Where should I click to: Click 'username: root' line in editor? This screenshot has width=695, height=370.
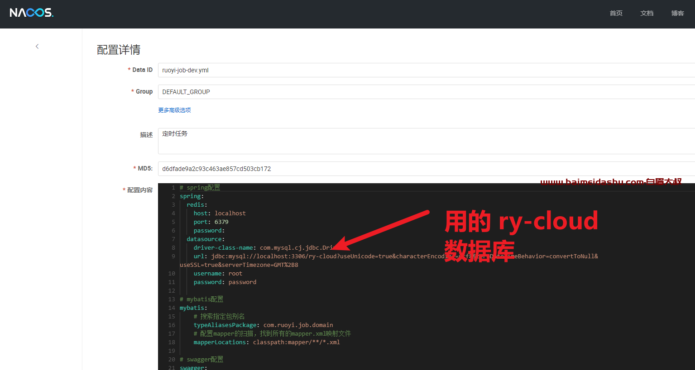click(x=218, y=273)
